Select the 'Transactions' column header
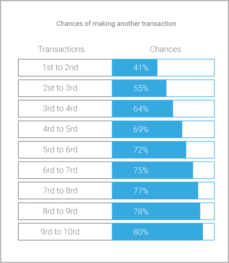Viewport: 229px width, 263px height. coord(61,49)
